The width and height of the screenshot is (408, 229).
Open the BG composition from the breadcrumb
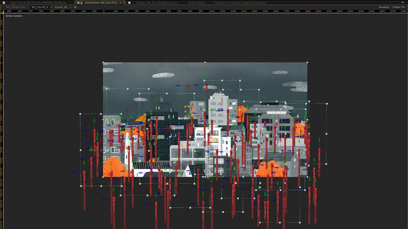click(x=75, y=7)
